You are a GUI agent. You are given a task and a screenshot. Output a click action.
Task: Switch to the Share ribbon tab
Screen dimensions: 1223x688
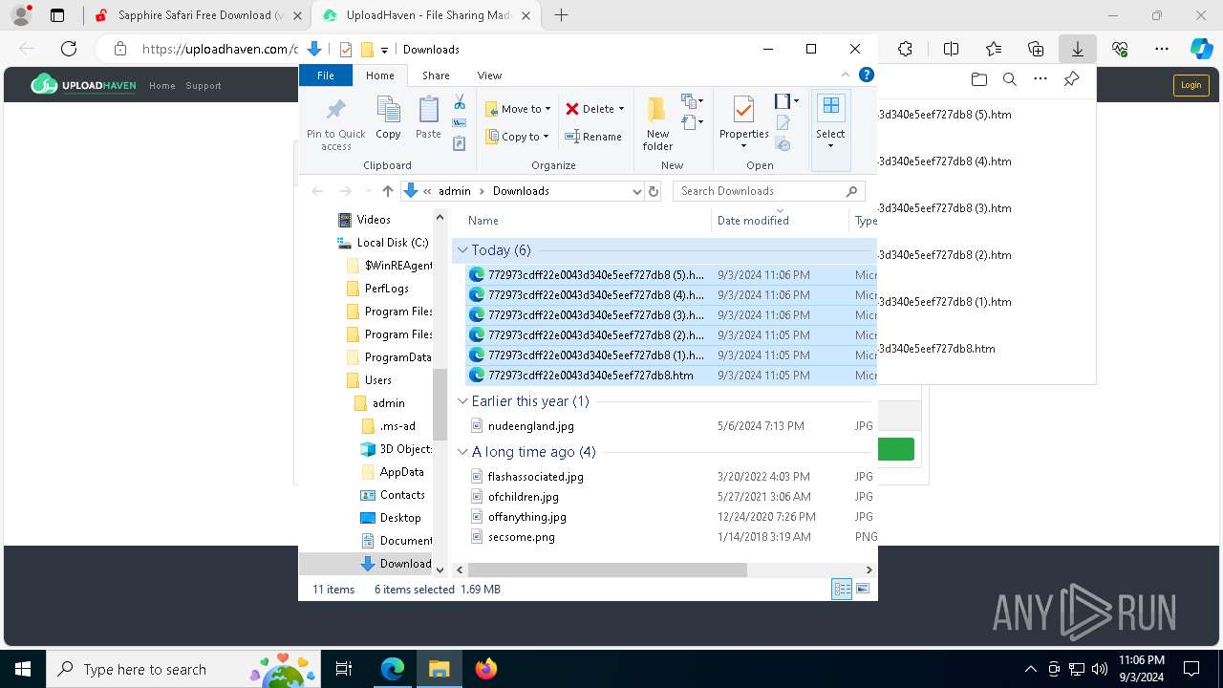coord(436,75)
